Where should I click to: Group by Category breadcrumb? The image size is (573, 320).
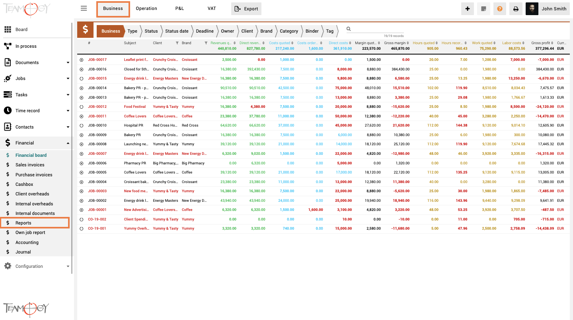pyautogui.click(x=289, y=31)
